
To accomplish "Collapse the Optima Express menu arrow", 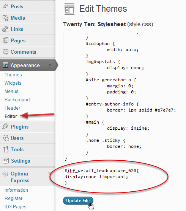I will coord(50,174).
